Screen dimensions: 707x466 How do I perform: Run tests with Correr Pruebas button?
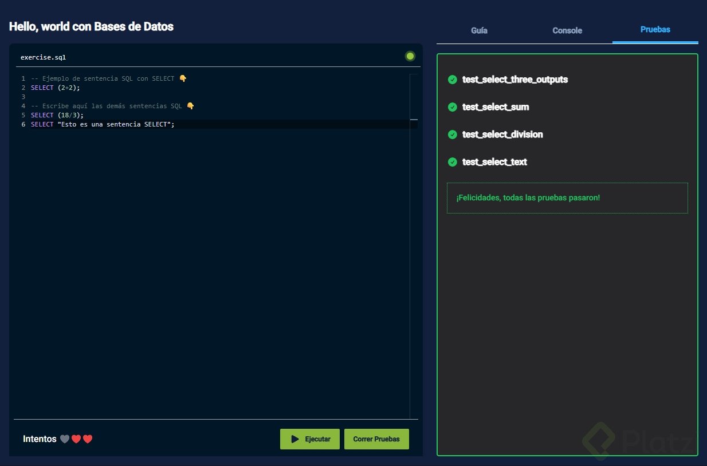coord(376,439)
